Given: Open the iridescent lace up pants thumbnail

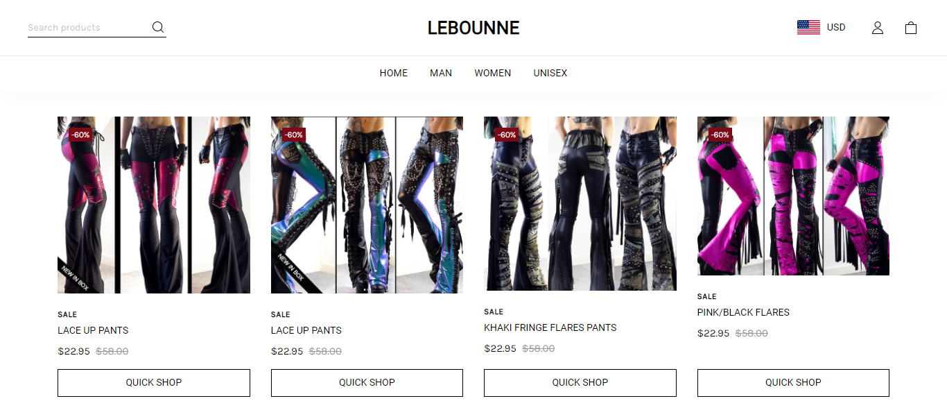Looking at the screenshot, I should pos(367,205).
